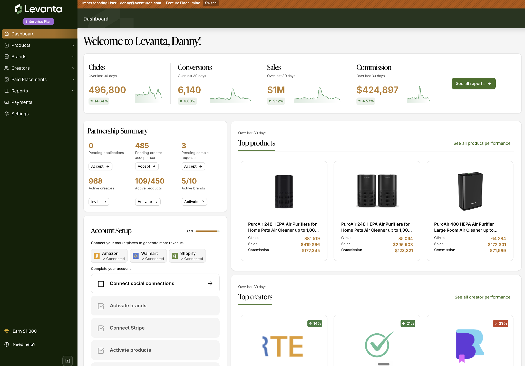This screenshot has height=366, width=525.
Task: Select the Top creators tab heading
Action: pos(255,297)
